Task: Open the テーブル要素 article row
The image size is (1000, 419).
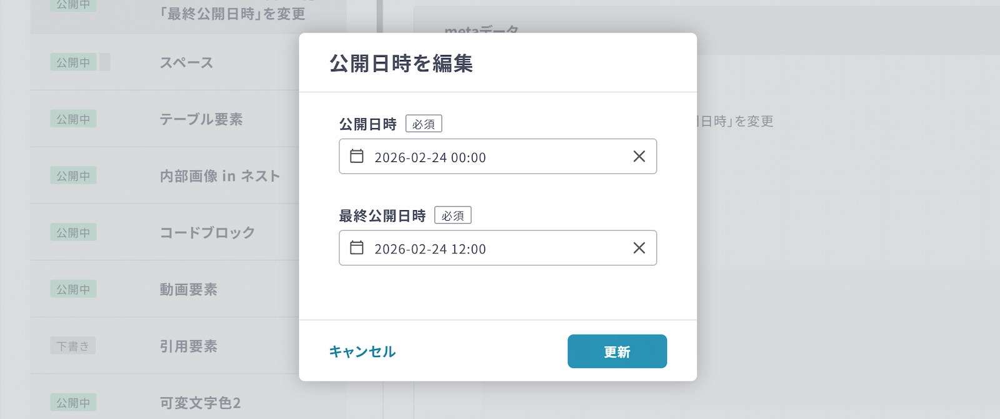Action: coord(201,119)
